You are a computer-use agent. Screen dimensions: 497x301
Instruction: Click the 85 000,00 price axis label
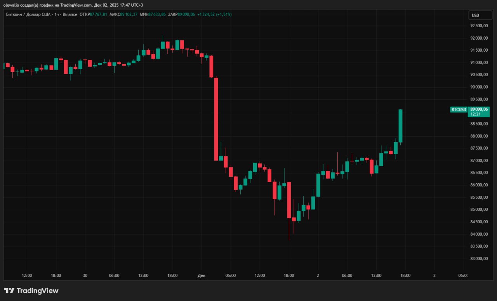(479, 210)
